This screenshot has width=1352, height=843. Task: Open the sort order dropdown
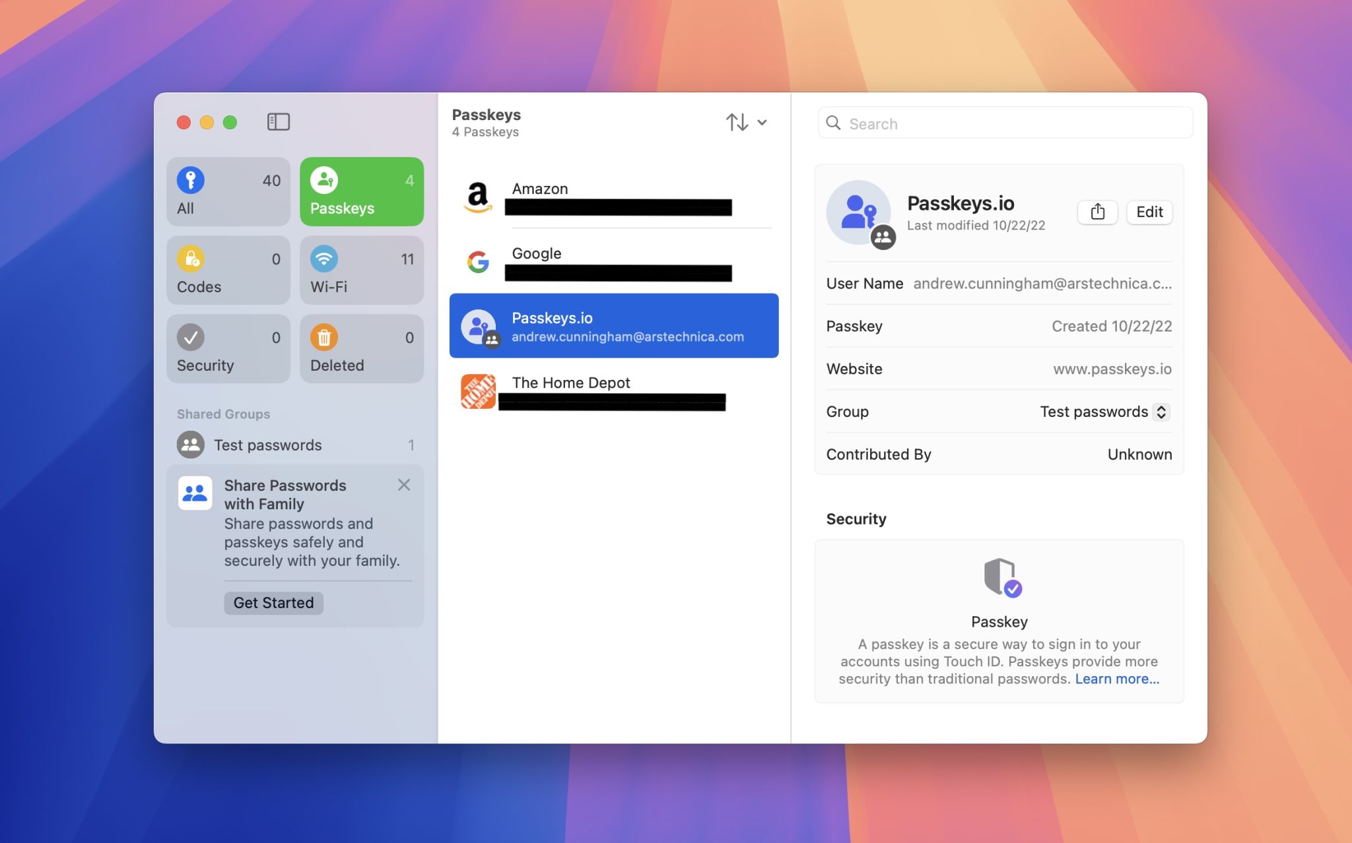point(763,122)
